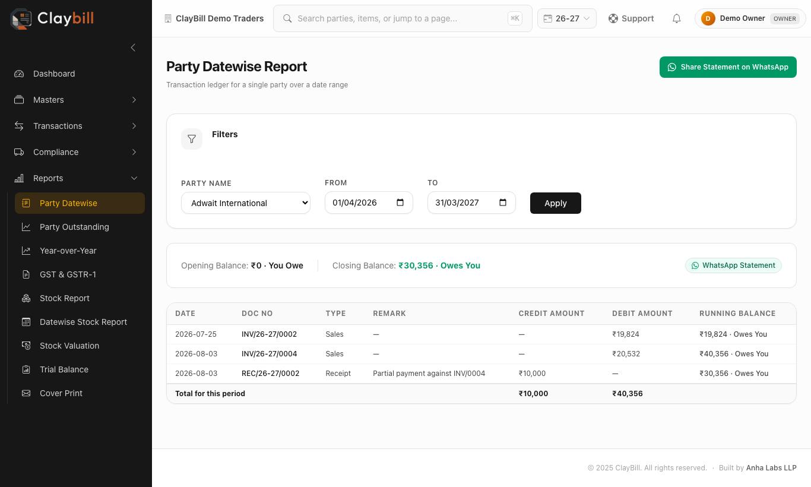The height and width of the screenshot is (487, 811).
Task: Click Share Statement on WhatsApp button
Action: (x=728, y=67)
